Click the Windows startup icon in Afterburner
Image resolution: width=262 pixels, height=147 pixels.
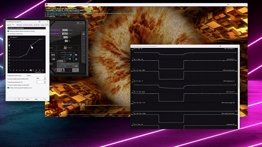click(78, 23)
